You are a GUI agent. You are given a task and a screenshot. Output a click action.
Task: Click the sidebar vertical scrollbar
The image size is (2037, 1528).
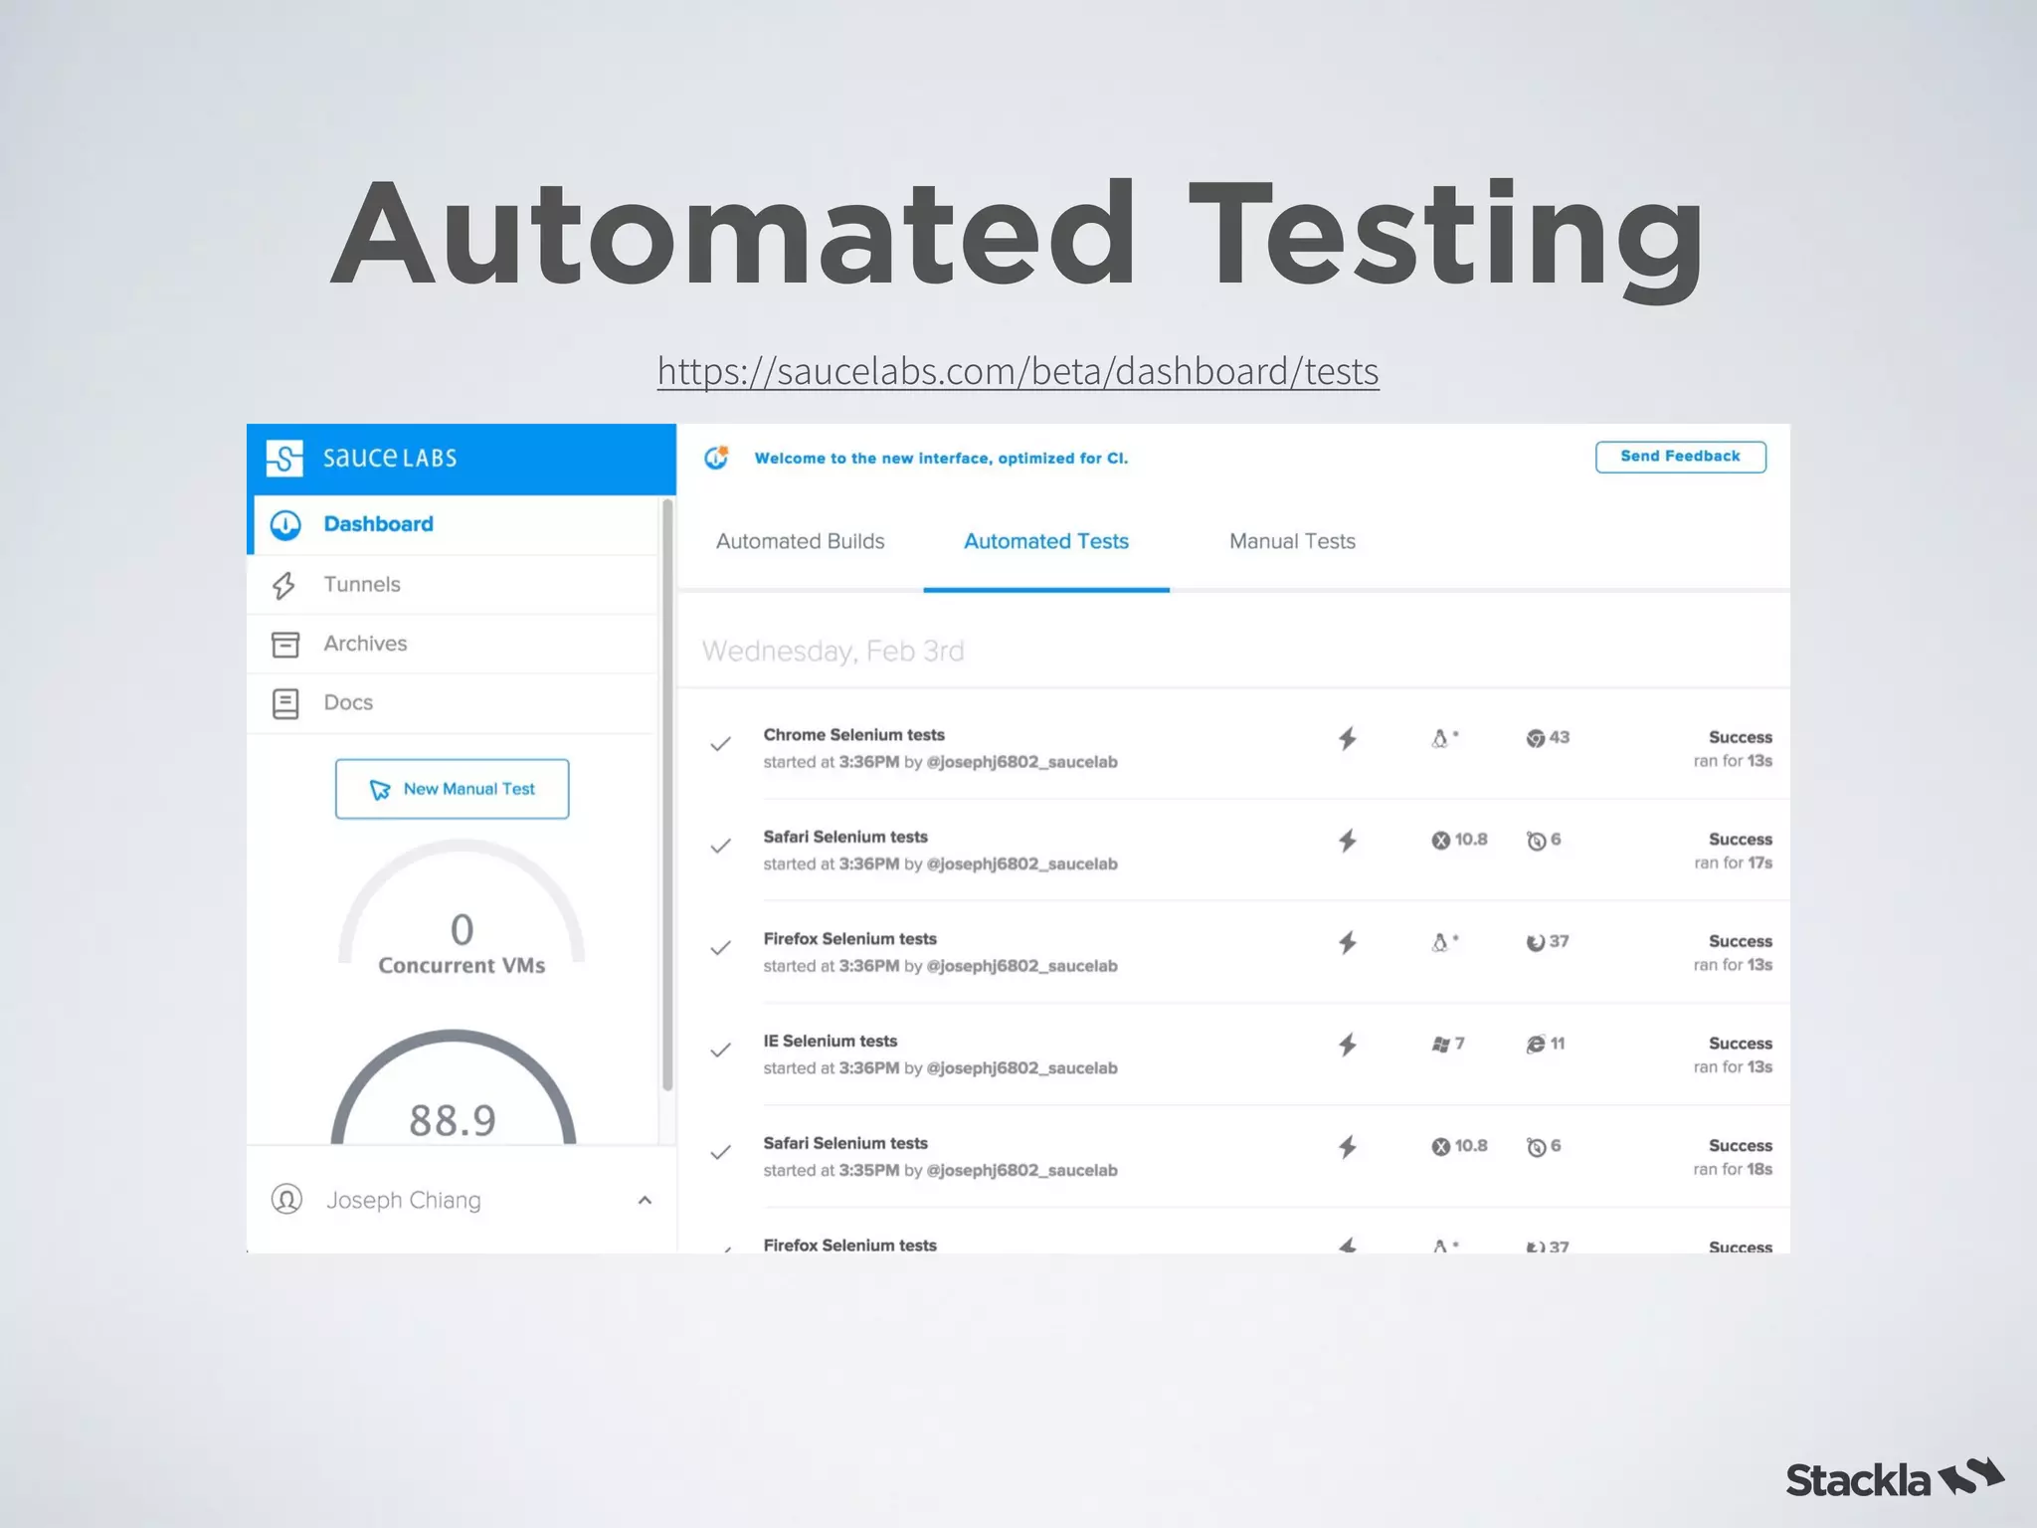(x=667, y=796)
